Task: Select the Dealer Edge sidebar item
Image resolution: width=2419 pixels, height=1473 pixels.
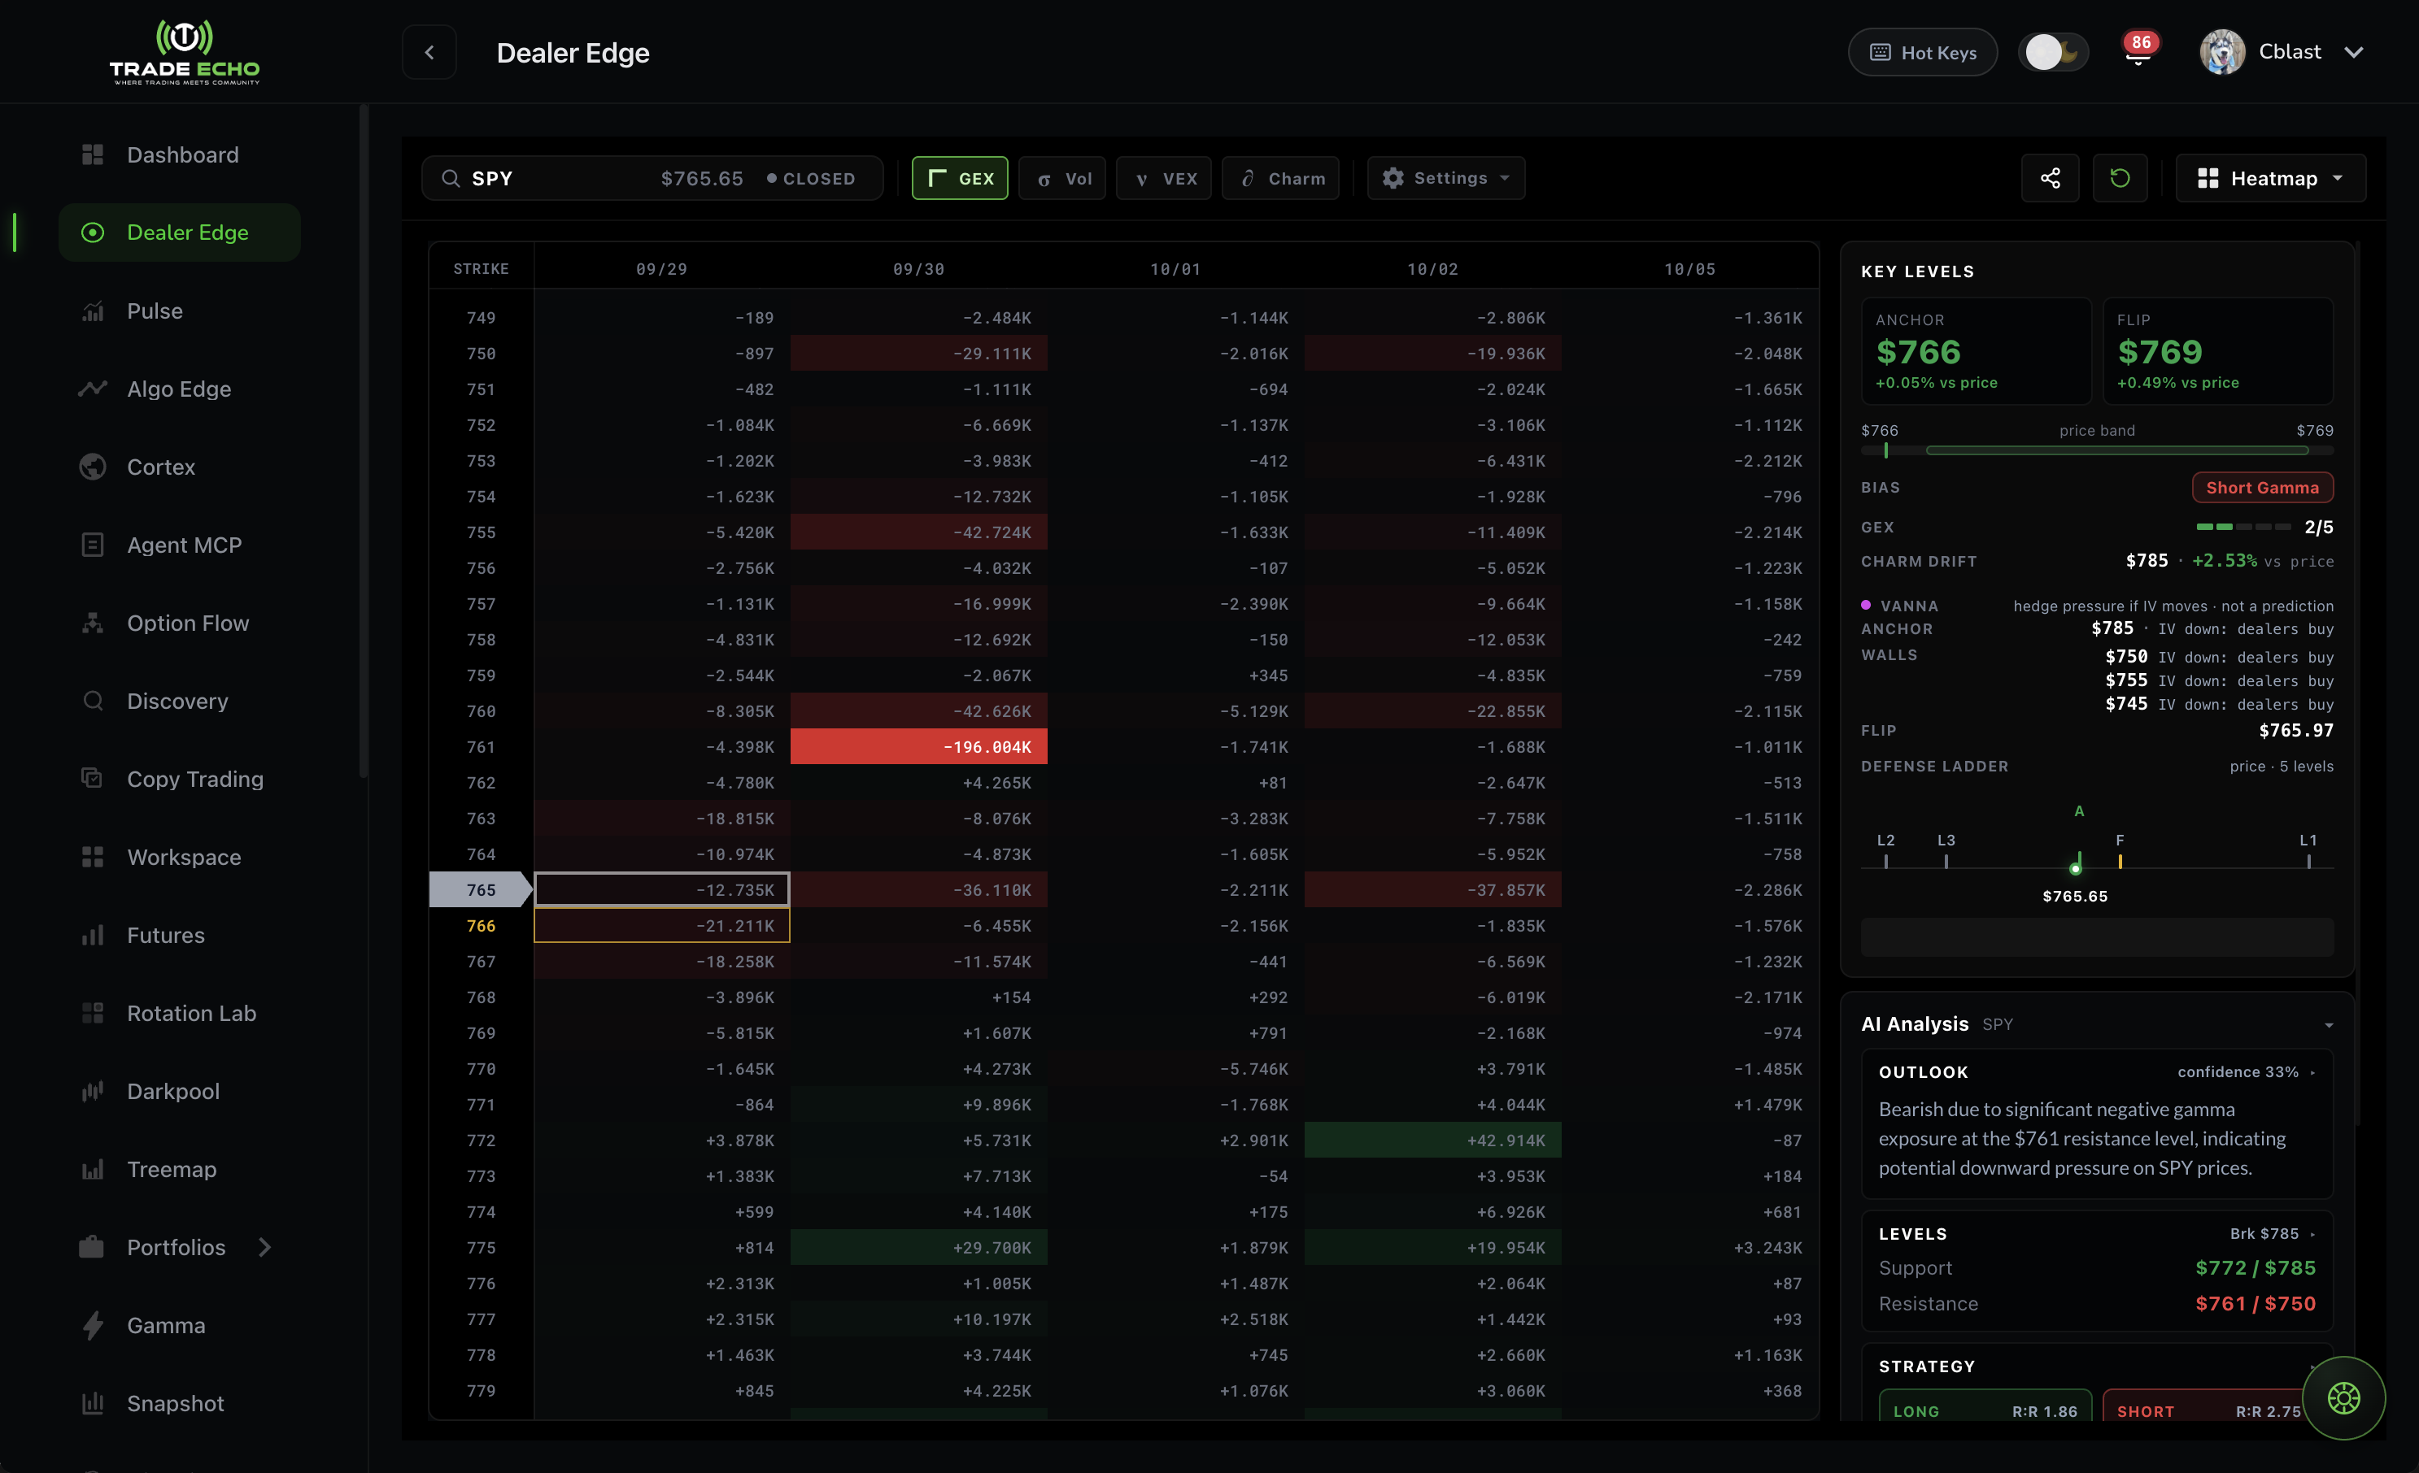Action: 180,232
